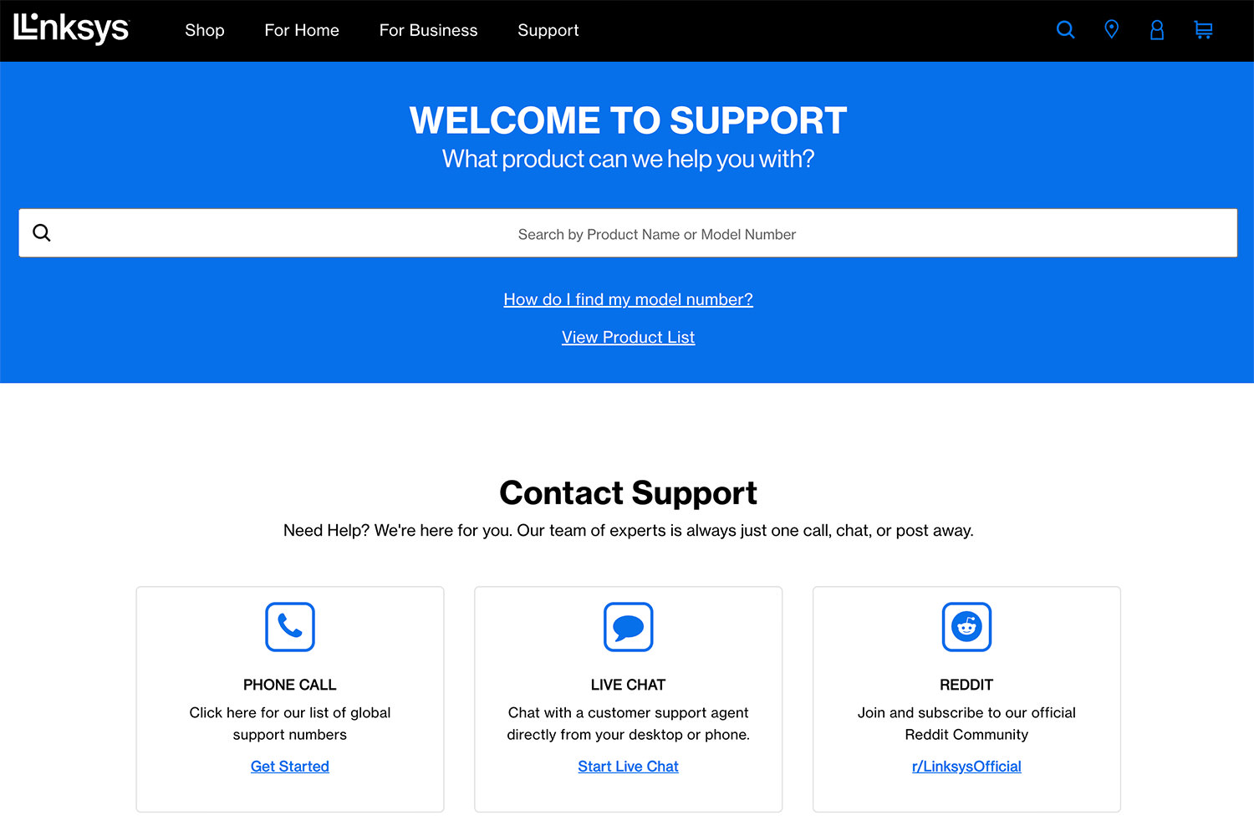Open the For Business menu

[x=428, y=30]
